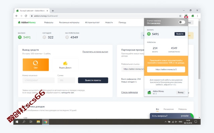
Task: Switch to the Все statistics tab
Action: point(157,109)
